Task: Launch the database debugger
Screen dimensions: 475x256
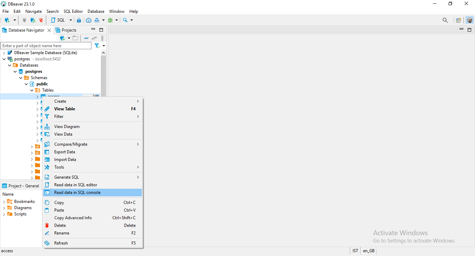Action: (x=111, y=20)
